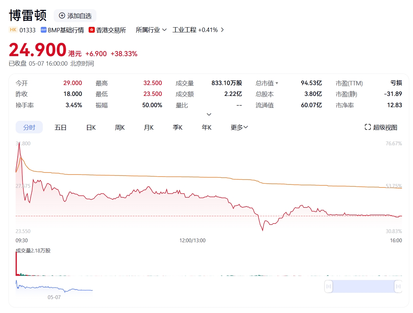Click the 总市值 value 94.53亿
Viewport: 413px width, 313px height.
coord(311,83)
